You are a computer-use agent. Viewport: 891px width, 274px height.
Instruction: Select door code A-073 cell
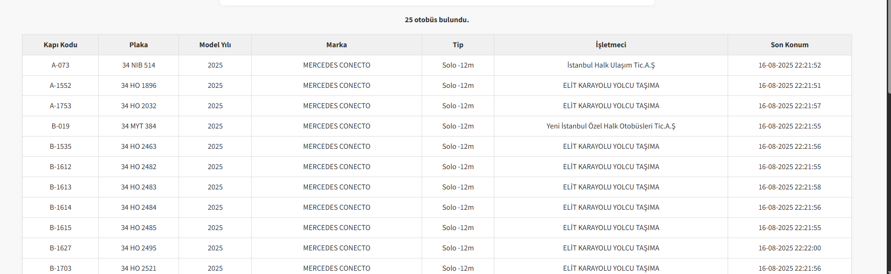tap(60, 65)
